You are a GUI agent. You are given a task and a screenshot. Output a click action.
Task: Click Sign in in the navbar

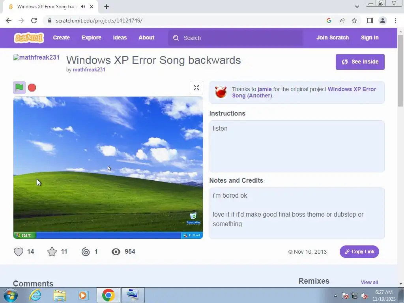coord(370,37)
